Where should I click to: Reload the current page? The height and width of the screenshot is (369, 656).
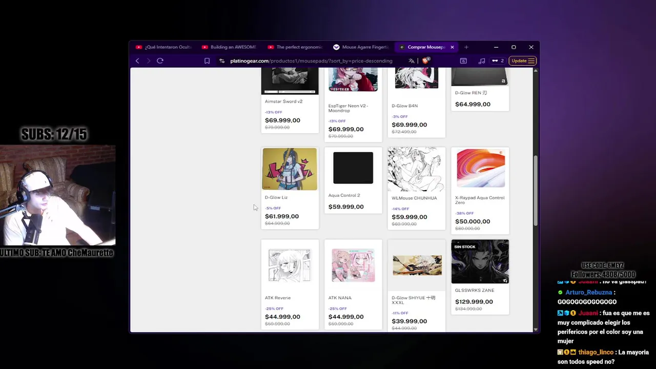(x=160, y=61)
